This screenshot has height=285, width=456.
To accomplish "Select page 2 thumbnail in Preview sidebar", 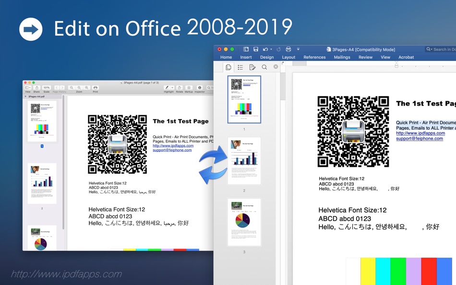I will click(42, 183).
